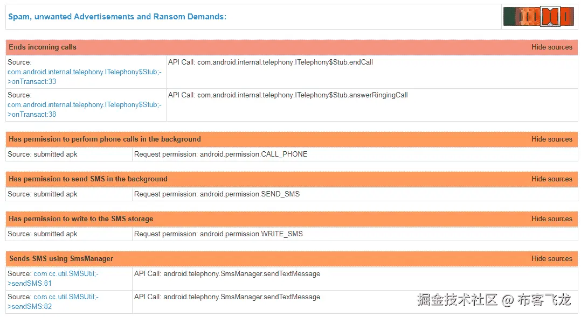Collapse the Sends SMS using SmsManager header

pos(61,259)
